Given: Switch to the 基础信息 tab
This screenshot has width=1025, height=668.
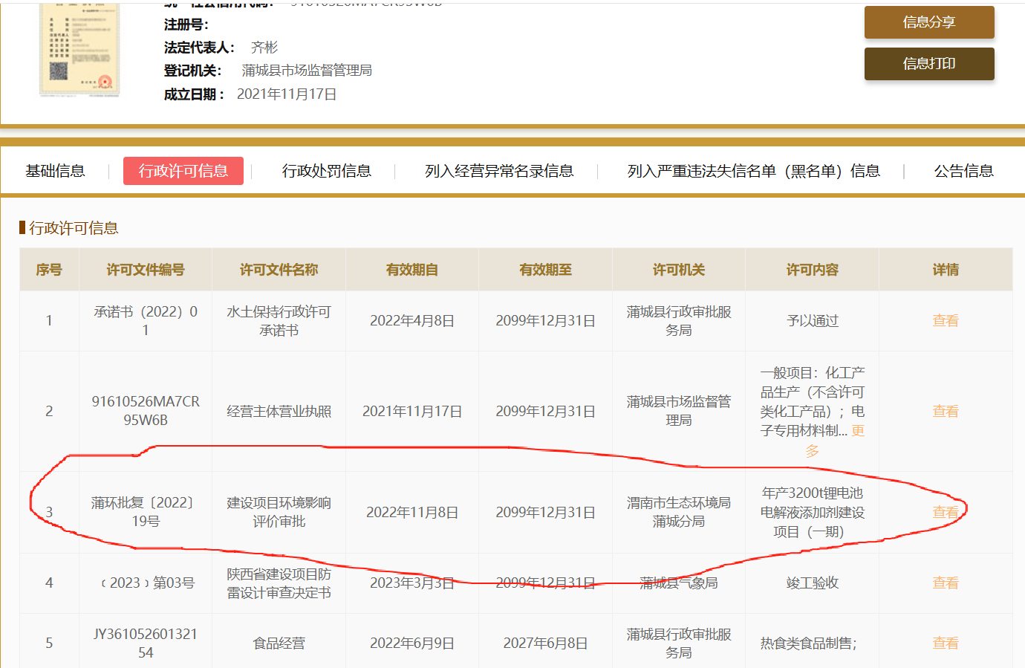Looking at the screenshot, I should [x=56, y=171].
